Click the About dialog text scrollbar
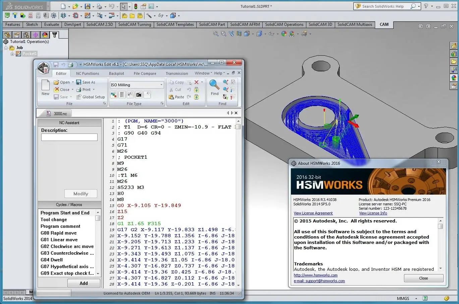Viewport: 459px width, 304px height. 441,244
